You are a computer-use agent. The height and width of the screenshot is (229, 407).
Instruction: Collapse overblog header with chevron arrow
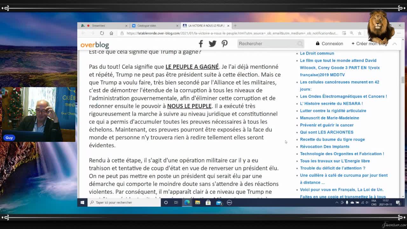(x=395, y=44)
